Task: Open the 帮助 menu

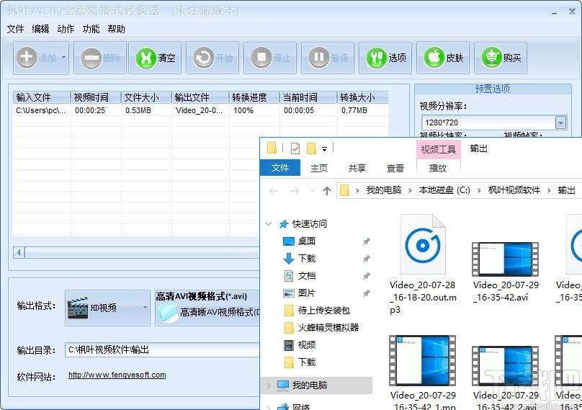Action: tap(116, 29)
